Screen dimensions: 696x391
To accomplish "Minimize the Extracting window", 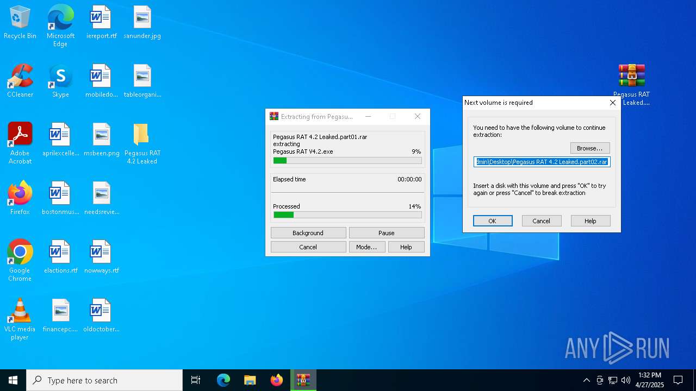I will [x=368, y=116].
